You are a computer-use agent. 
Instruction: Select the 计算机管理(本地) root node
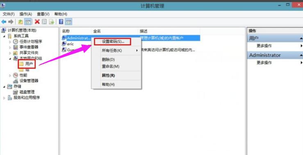pyautogui.click(x=22, y=30)
